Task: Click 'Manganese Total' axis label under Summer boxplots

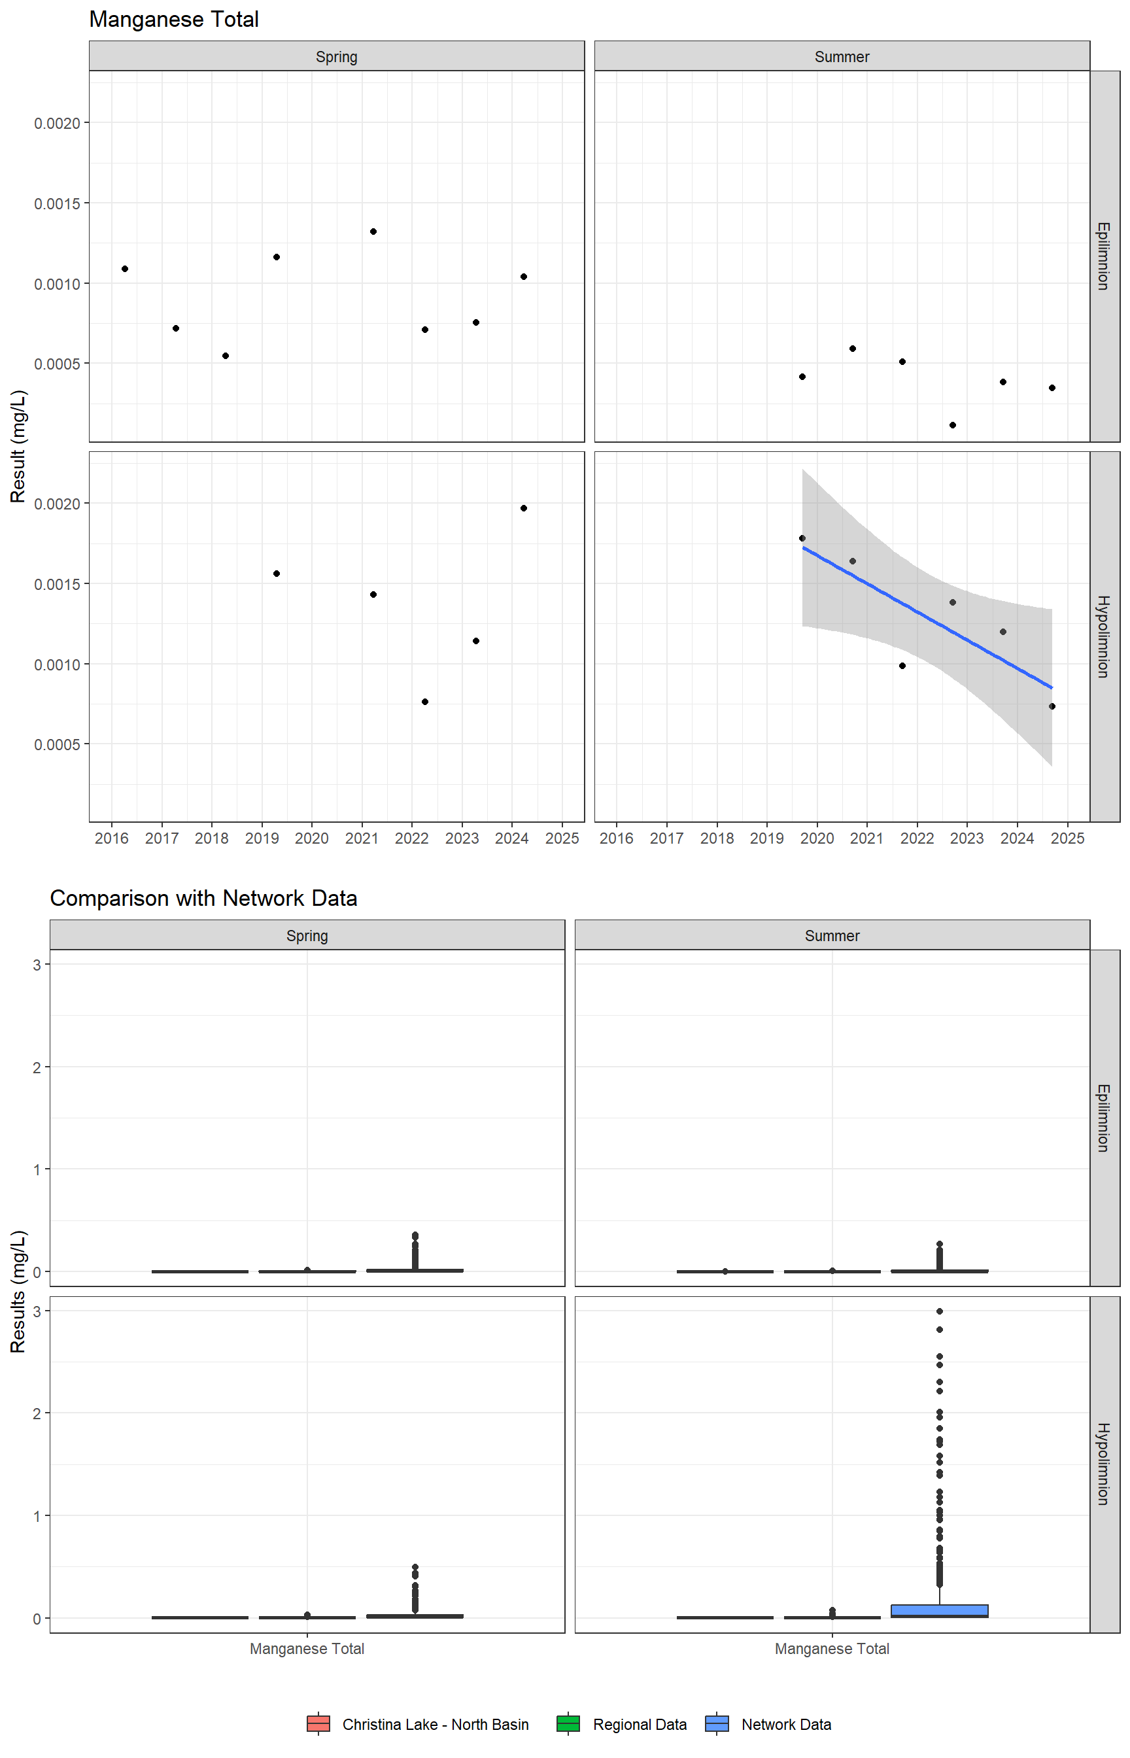Action: click(x=832, y=1649)
